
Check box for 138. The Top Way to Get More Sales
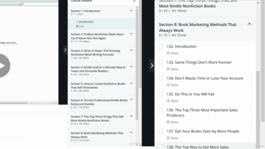click(161, 147)
